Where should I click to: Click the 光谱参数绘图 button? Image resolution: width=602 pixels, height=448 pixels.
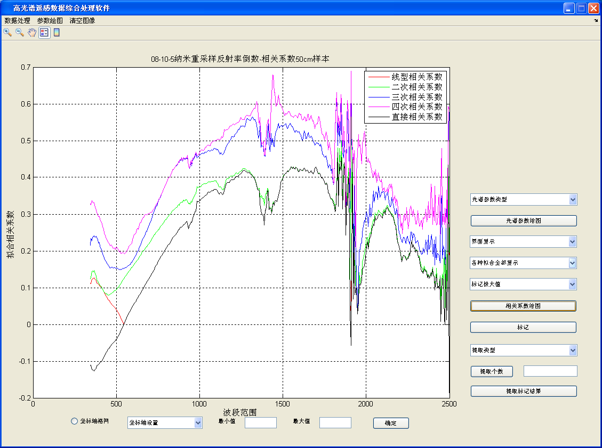523,221
